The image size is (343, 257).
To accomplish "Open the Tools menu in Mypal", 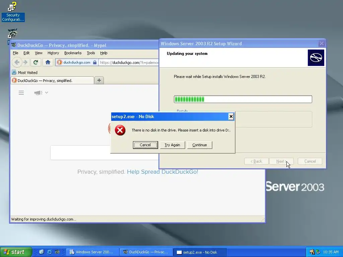I will coord(91,53).
